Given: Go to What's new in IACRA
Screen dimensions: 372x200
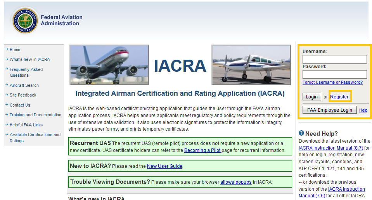Looking at the screenshot, I should pos(29,59).
